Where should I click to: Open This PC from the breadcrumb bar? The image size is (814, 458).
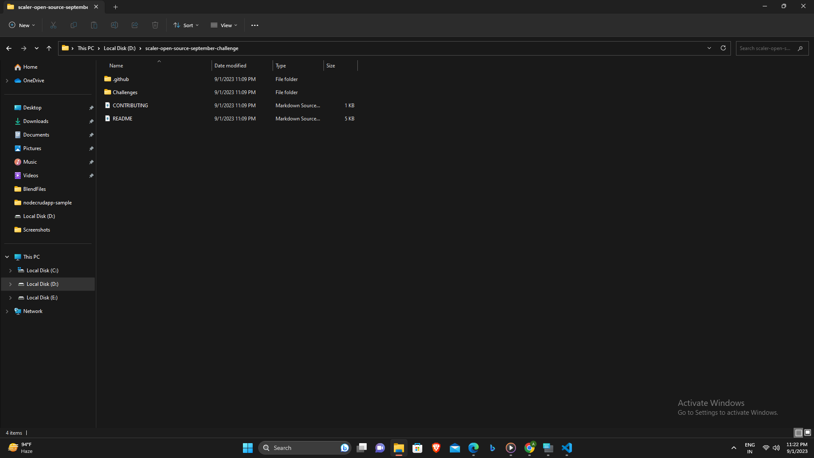click(86, 48)
